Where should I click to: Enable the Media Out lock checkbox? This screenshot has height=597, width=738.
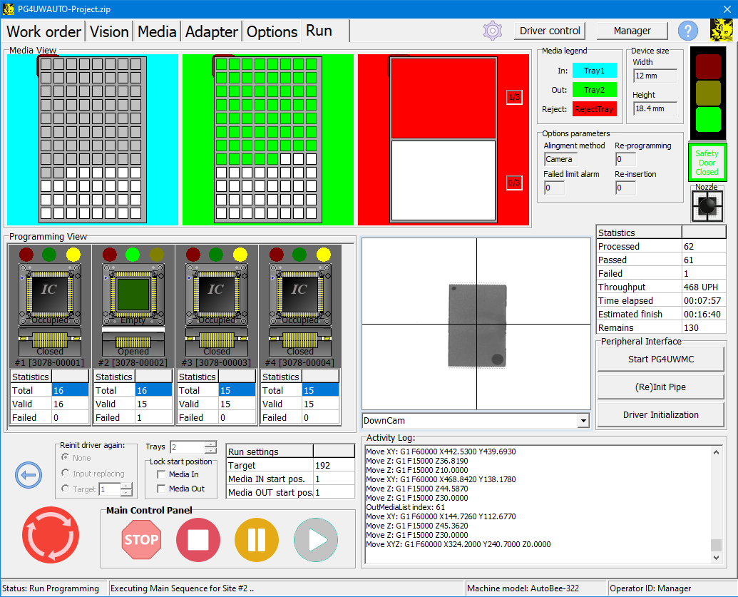pyautogui.click(x=162, y=489)
